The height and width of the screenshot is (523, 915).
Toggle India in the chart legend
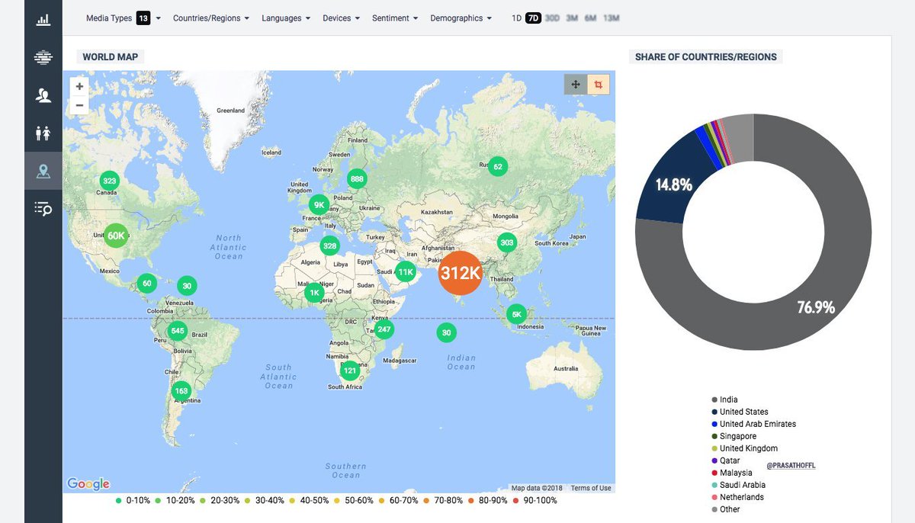724,399
